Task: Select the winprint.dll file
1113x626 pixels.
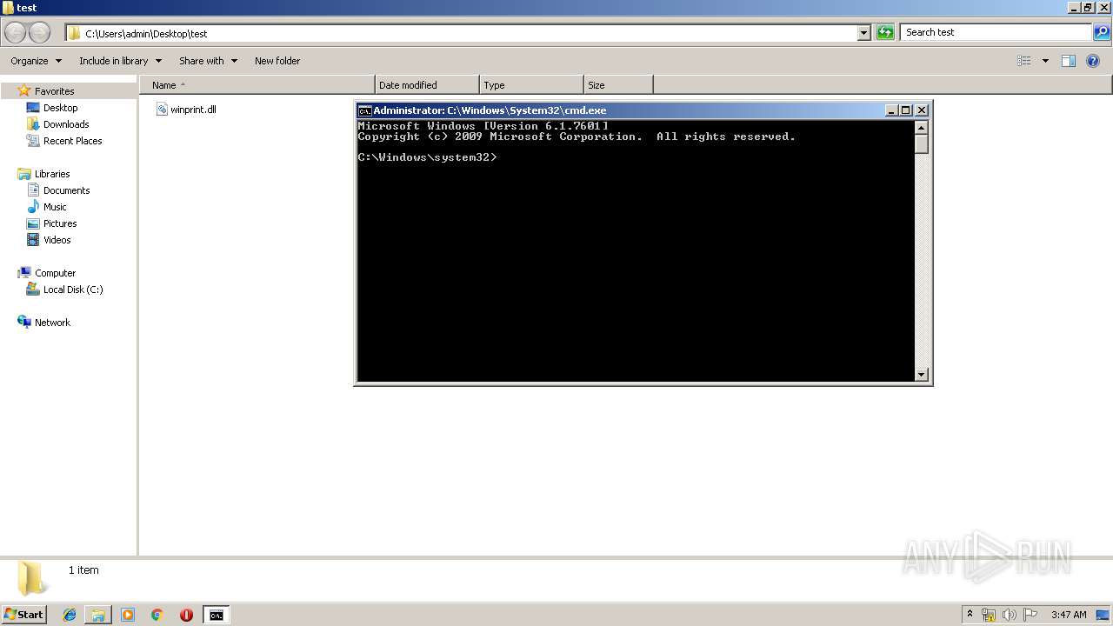Action: [186, 109]
